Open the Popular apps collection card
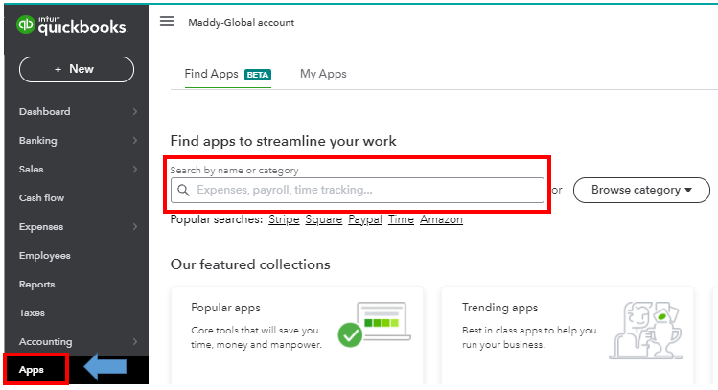 pyautogui.click(x=297, y=335)
